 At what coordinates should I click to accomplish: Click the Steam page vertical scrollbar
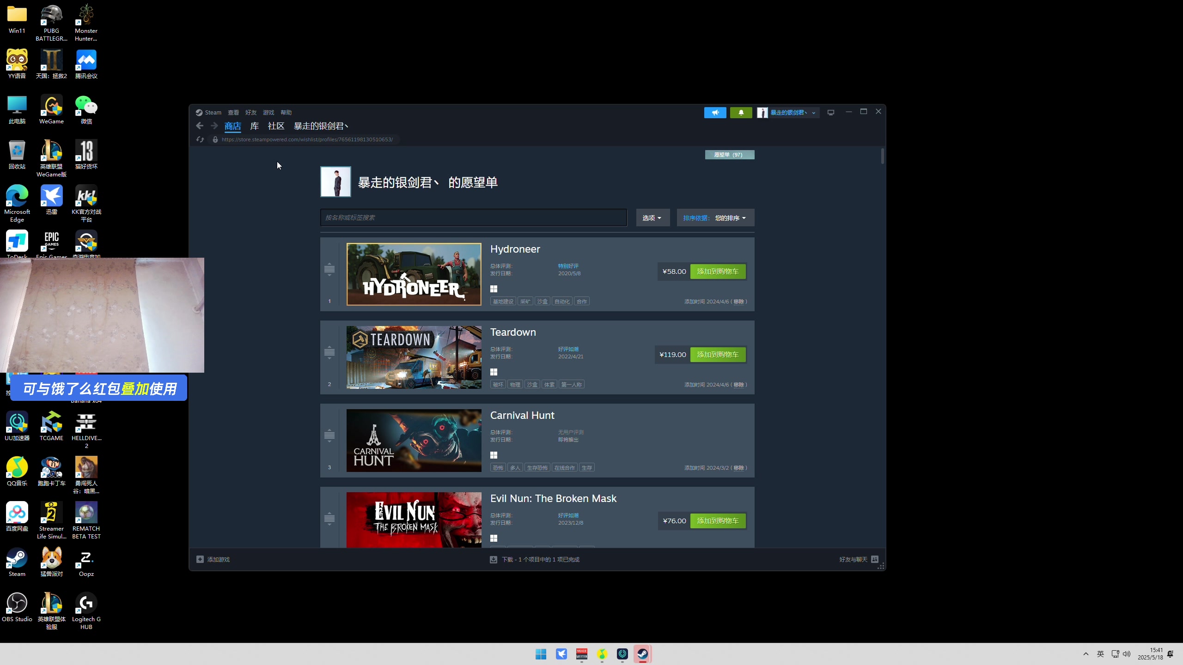882,156
